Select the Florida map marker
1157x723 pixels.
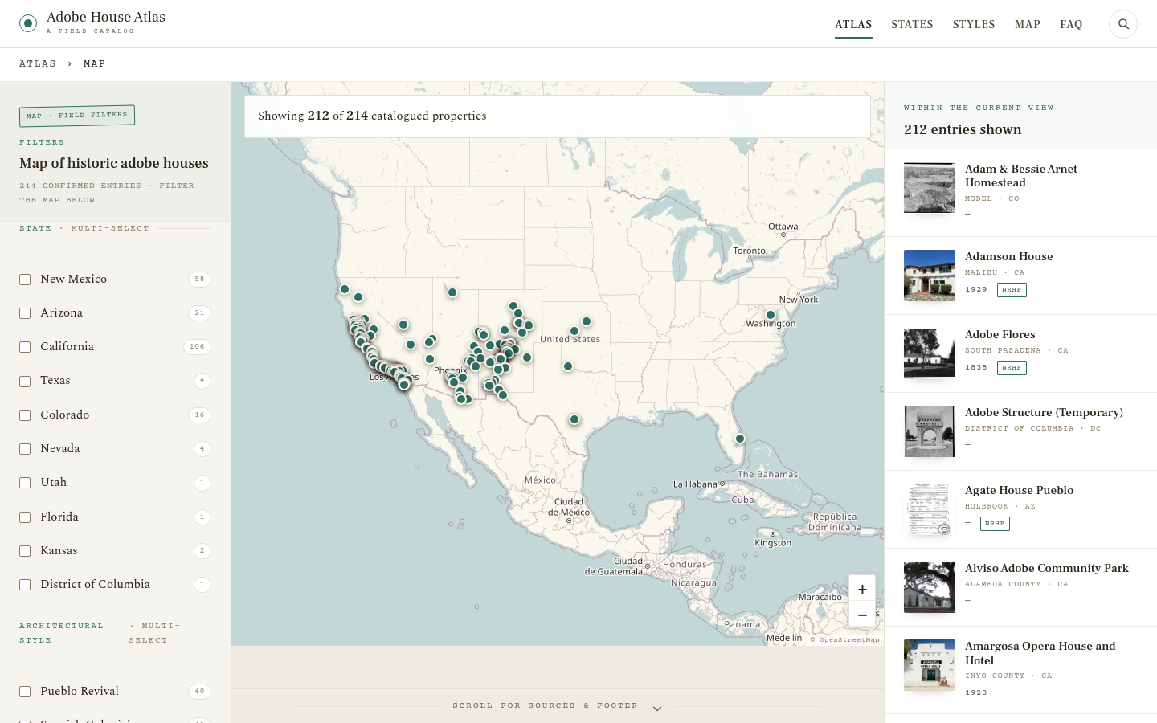pos(740,439)
